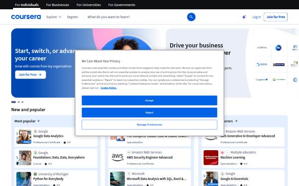Open Google AI Essentials course
Image resolution: width=299 pixels, height=186 pixels.
click(235, 179)
